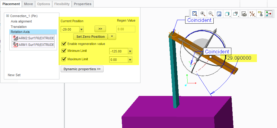Switch to the Move tab
The width and height of the screenshot is (277, 128).
click(29, 4)
